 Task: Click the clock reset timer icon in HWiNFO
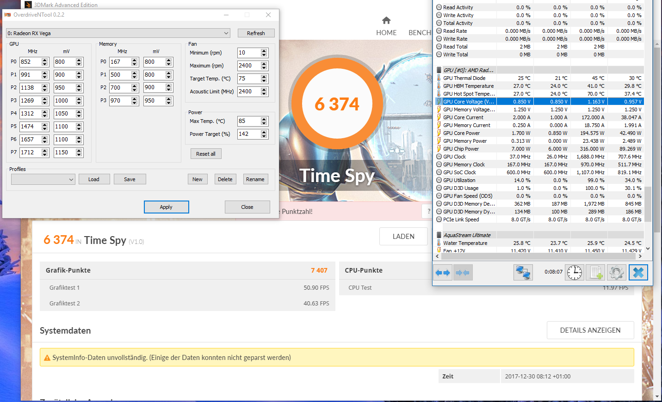click(x=575, y=273)
